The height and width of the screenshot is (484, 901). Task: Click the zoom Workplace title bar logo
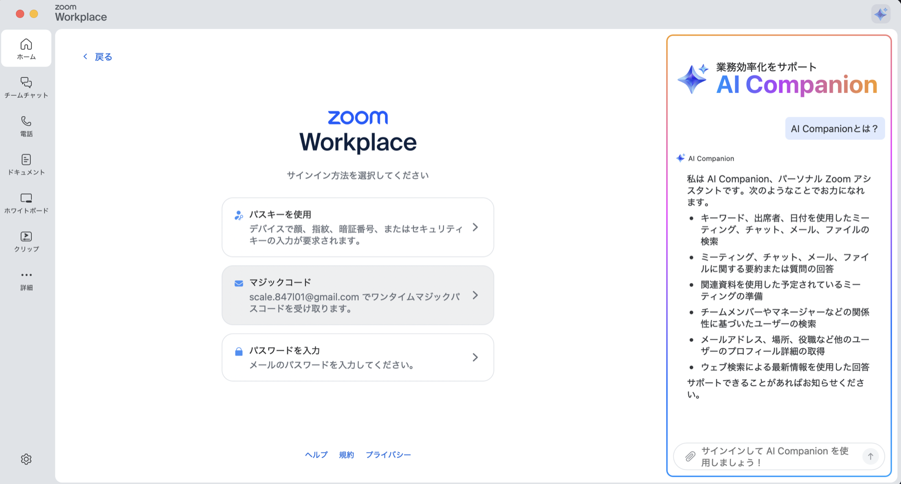tap(81, 13)
